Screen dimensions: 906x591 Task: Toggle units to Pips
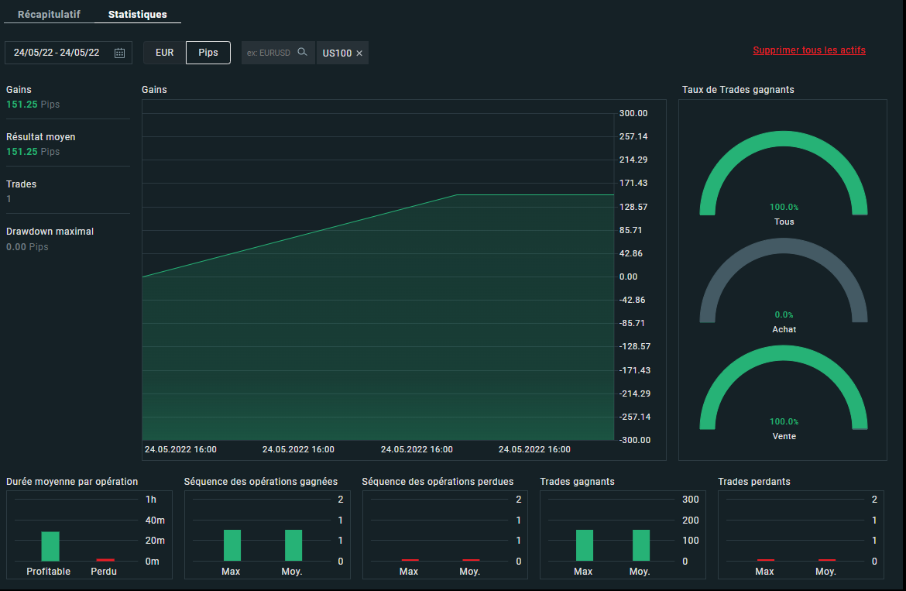pyautogui.click(x=208, y=53)
